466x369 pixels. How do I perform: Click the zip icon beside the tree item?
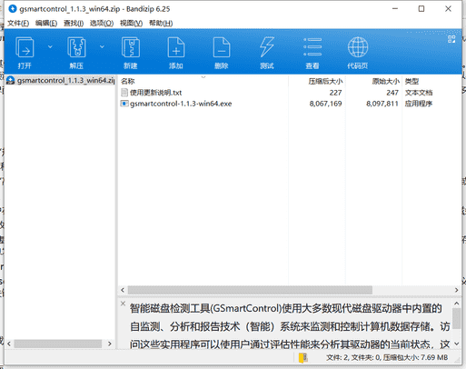[11, 80]
